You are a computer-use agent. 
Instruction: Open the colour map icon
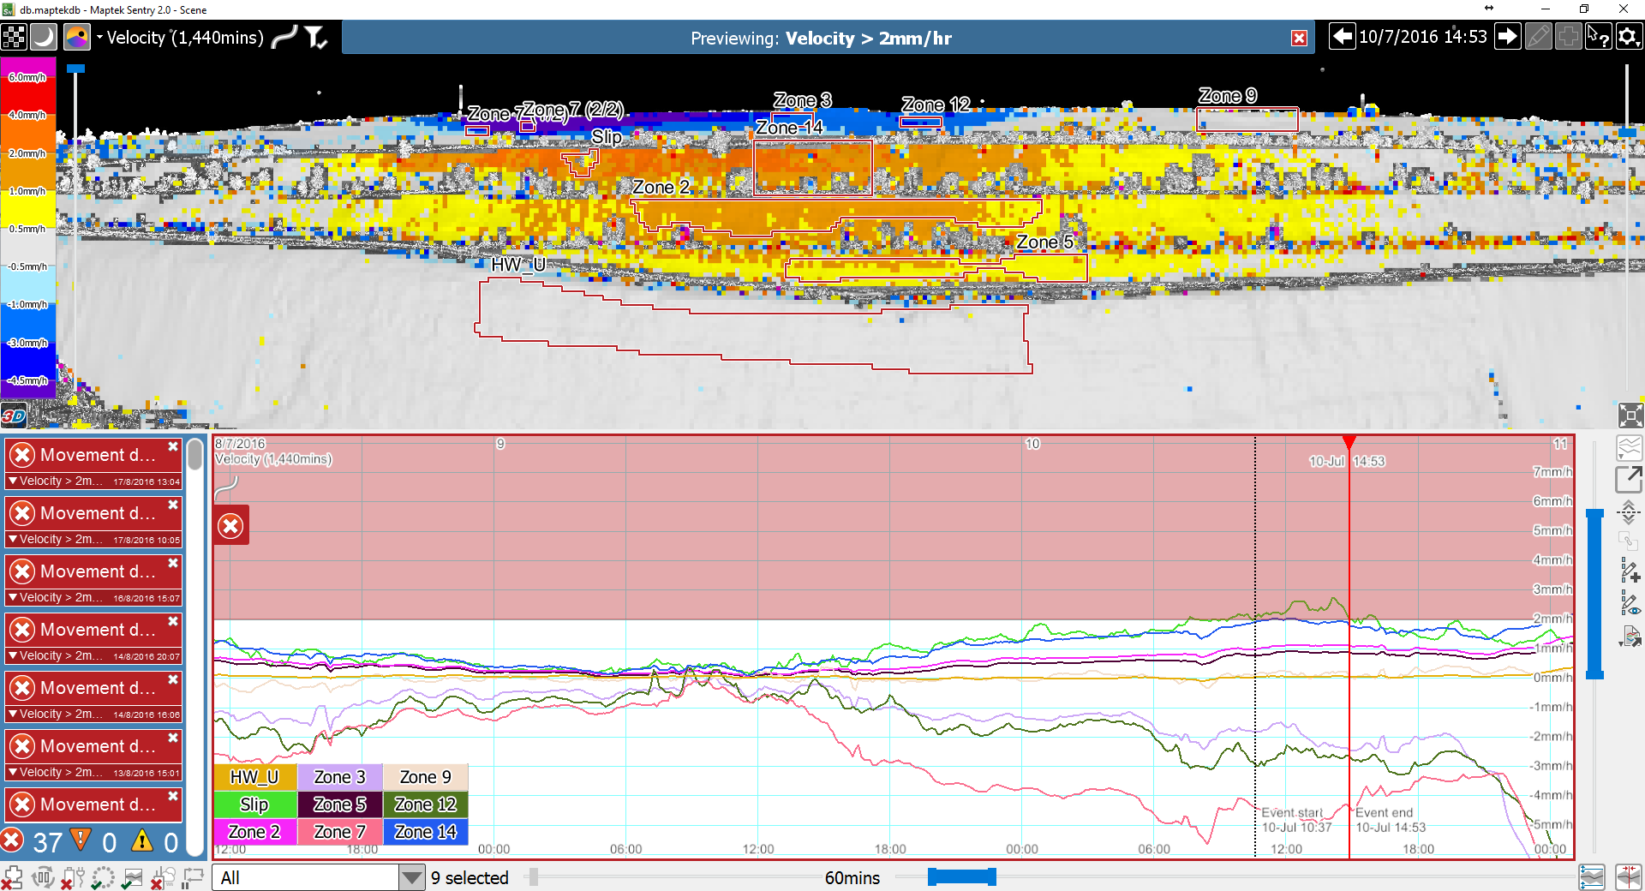[77, 38]
